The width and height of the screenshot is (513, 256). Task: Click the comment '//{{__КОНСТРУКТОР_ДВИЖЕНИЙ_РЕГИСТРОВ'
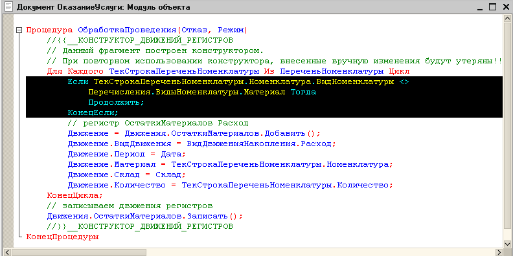[x=140, y=41]
